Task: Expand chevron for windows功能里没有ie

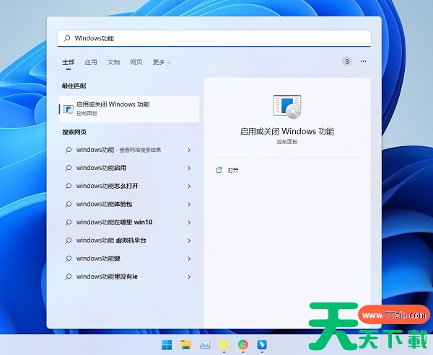Action: pos(189,277)
